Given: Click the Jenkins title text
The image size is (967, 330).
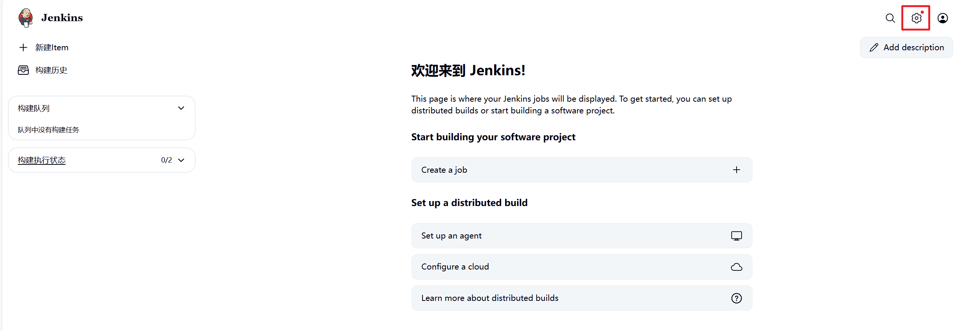Looking at the screenshot, I should click(62, 18).
